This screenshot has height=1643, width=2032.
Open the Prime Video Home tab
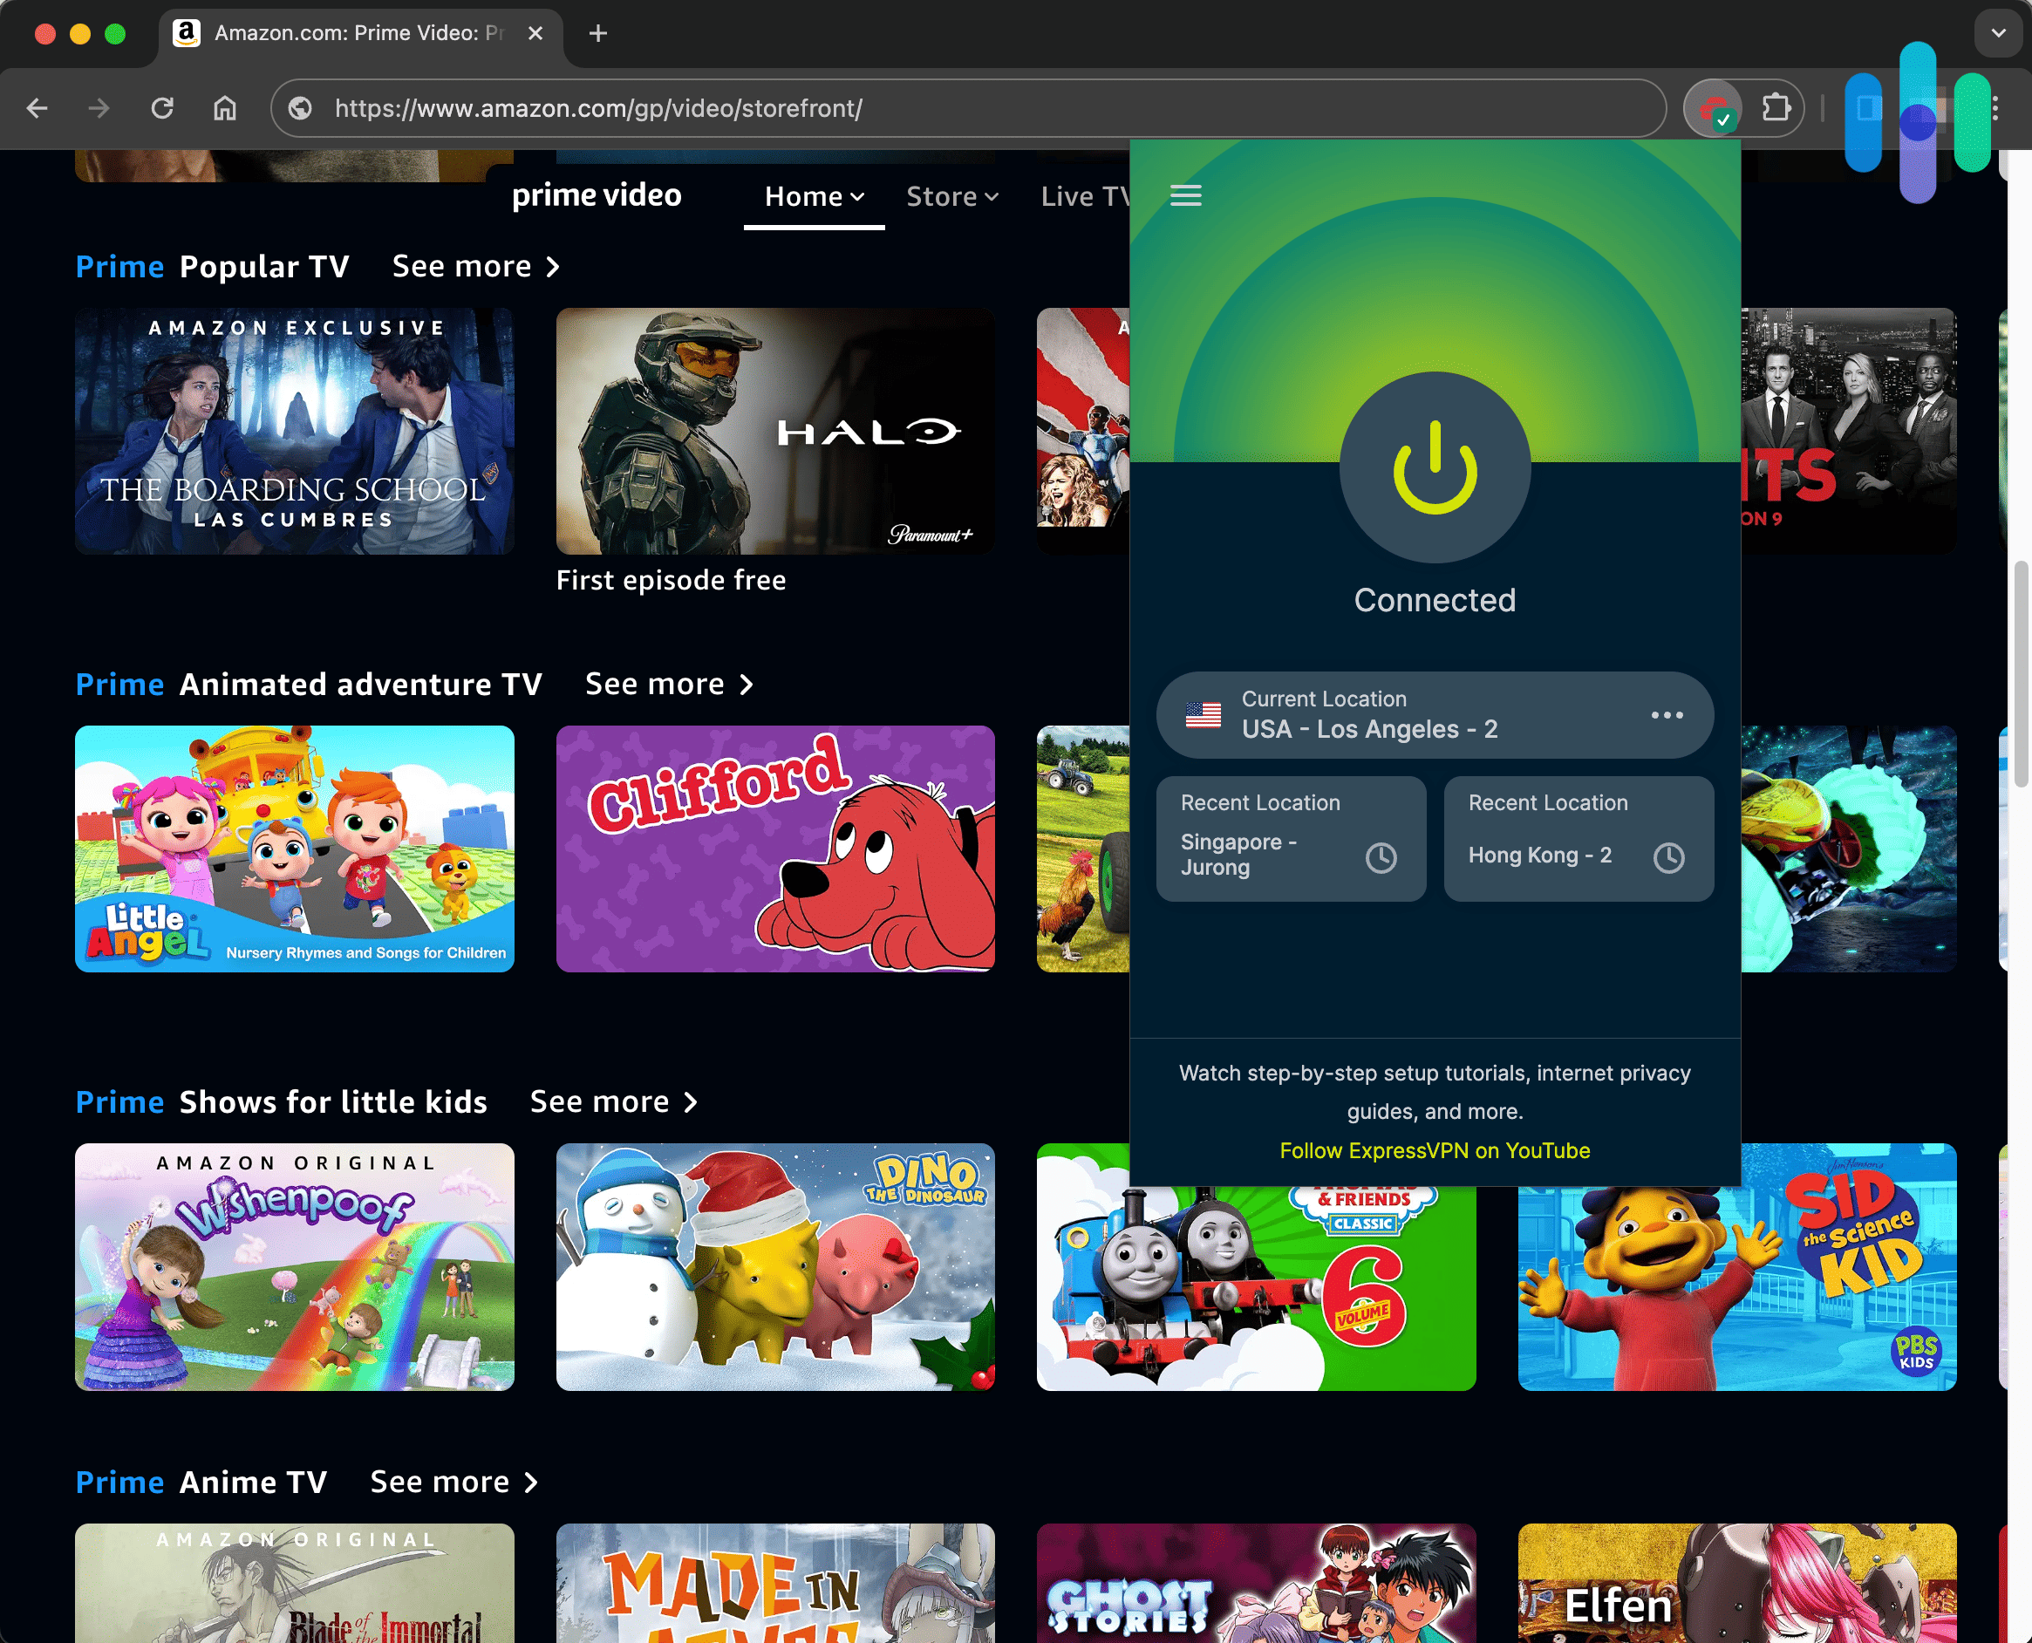(805, 198)
